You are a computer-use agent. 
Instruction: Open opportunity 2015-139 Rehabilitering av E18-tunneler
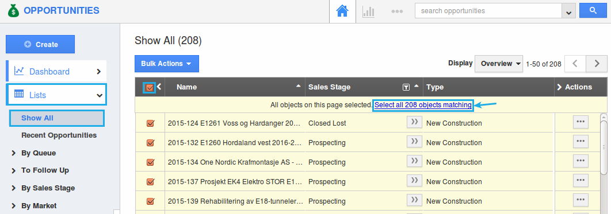point(235,201)
